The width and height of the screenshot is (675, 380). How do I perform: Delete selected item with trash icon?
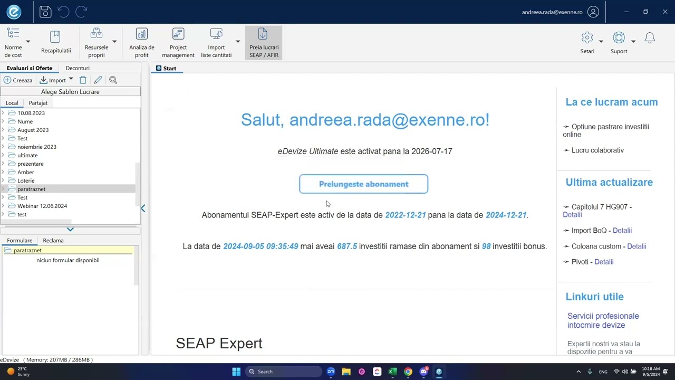pyautogui.click(x=83, y=80)
